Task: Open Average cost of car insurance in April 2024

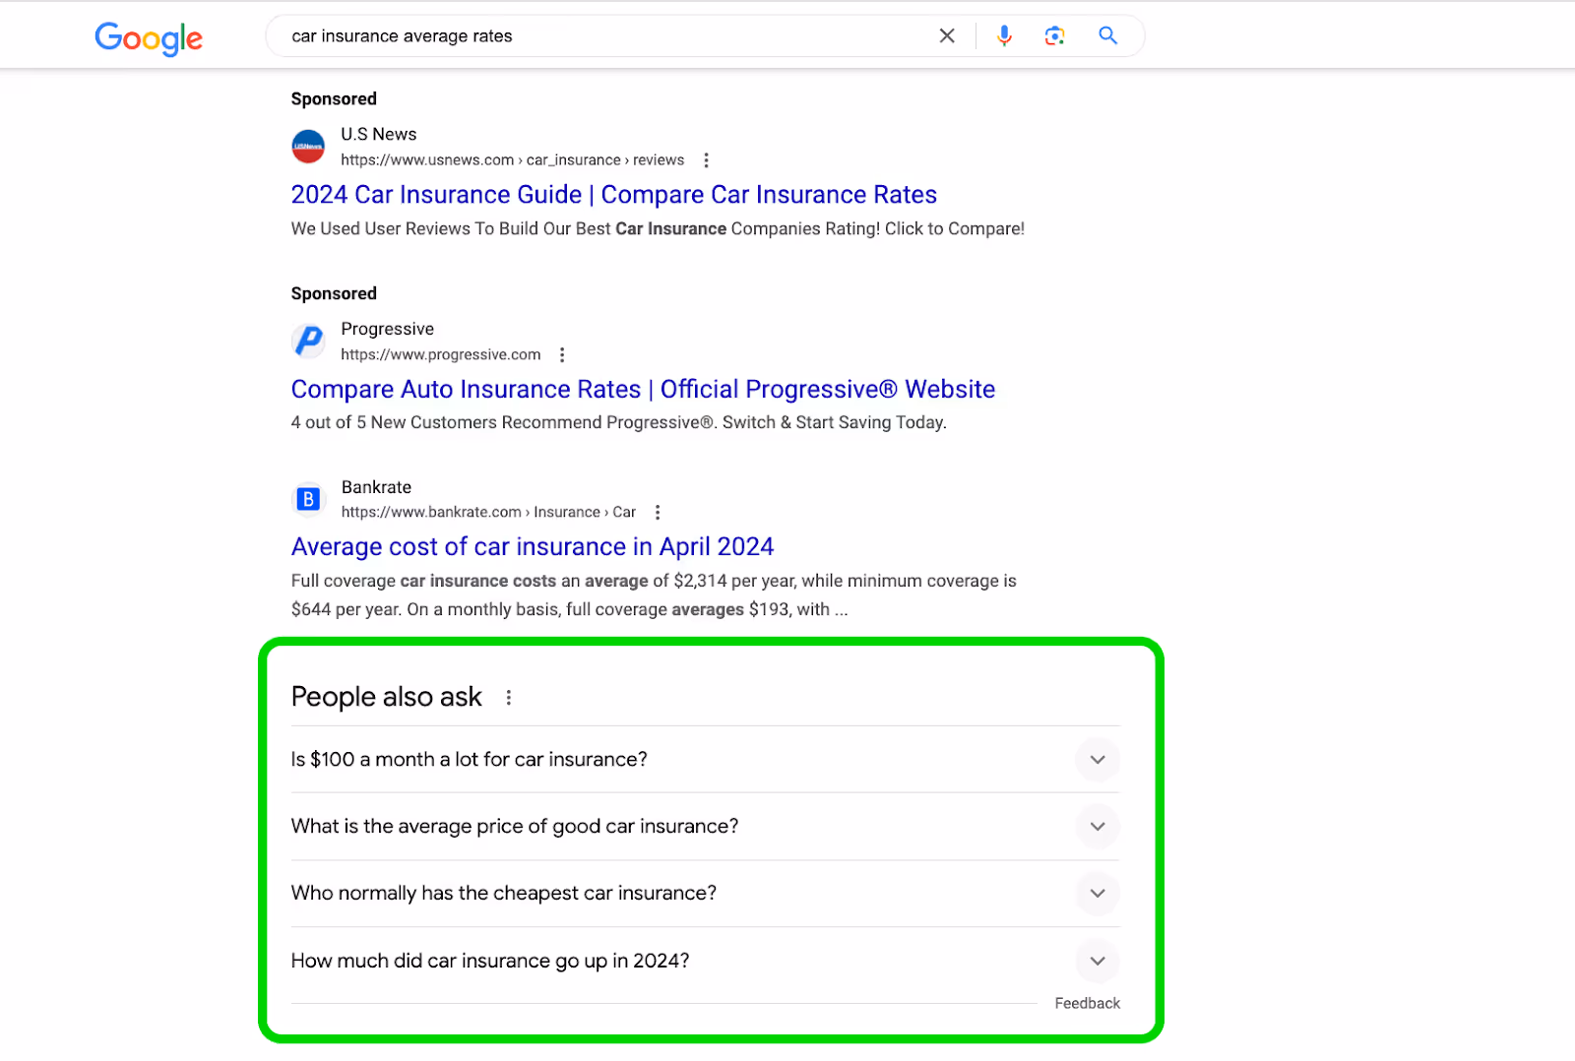Action: (533, 547)
